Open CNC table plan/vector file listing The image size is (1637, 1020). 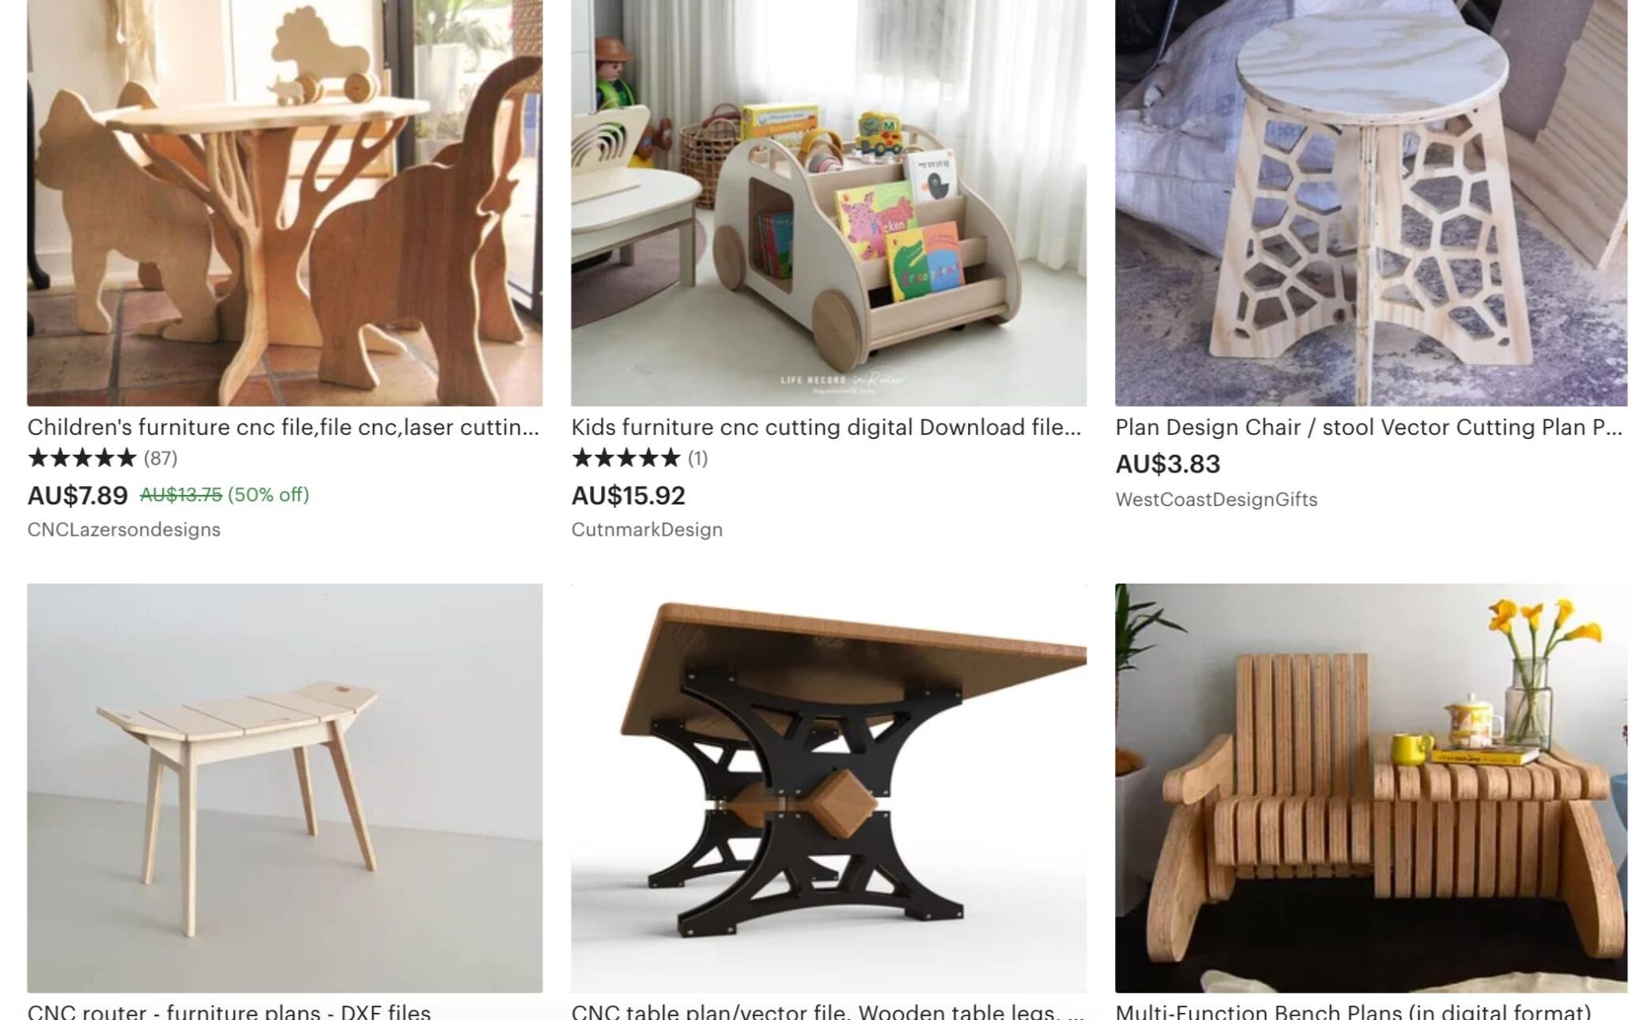(x=827, y=1011)
